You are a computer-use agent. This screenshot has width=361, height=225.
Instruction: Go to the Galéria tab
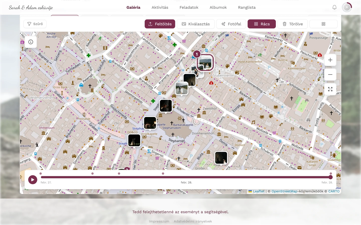pos(133,7)
